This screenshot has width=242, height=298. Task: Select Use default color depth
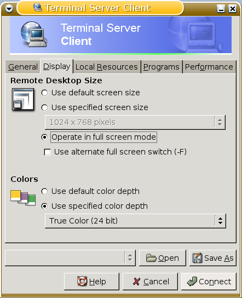pyautogui.click(x=90, y=191)
